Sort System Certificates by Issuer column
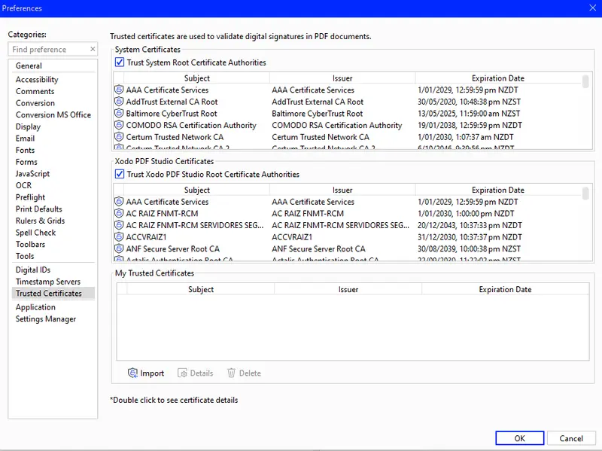This screenshot has width=602, height=451. click(342, 78)
